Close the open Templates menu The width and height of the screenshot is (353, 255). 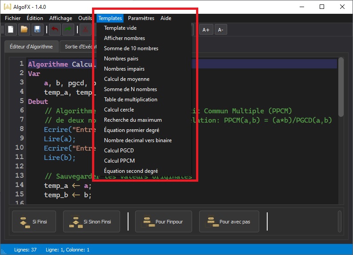pos(110,18)
